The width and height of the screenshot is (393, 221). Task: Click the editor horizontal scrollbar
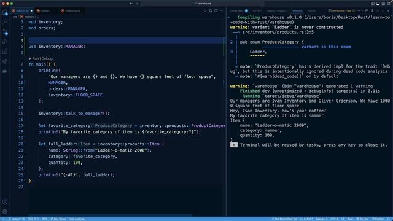coord(111,215)
